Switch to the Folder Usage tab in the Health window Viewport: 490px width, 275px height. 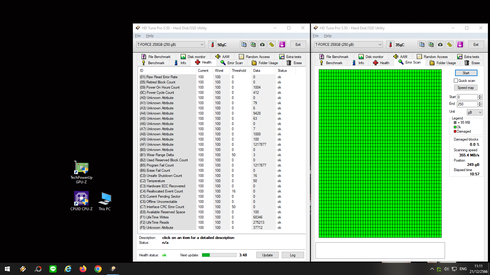pyautogui.click(x=265, y=63)
